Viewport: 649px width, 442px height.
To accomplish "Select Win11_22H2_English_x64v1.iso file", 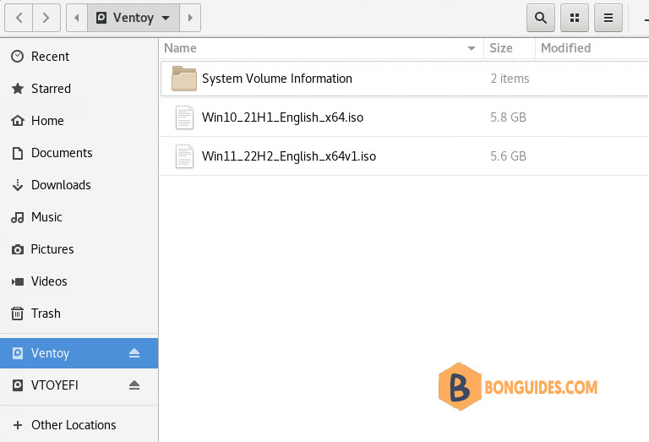I will (405, 156).
